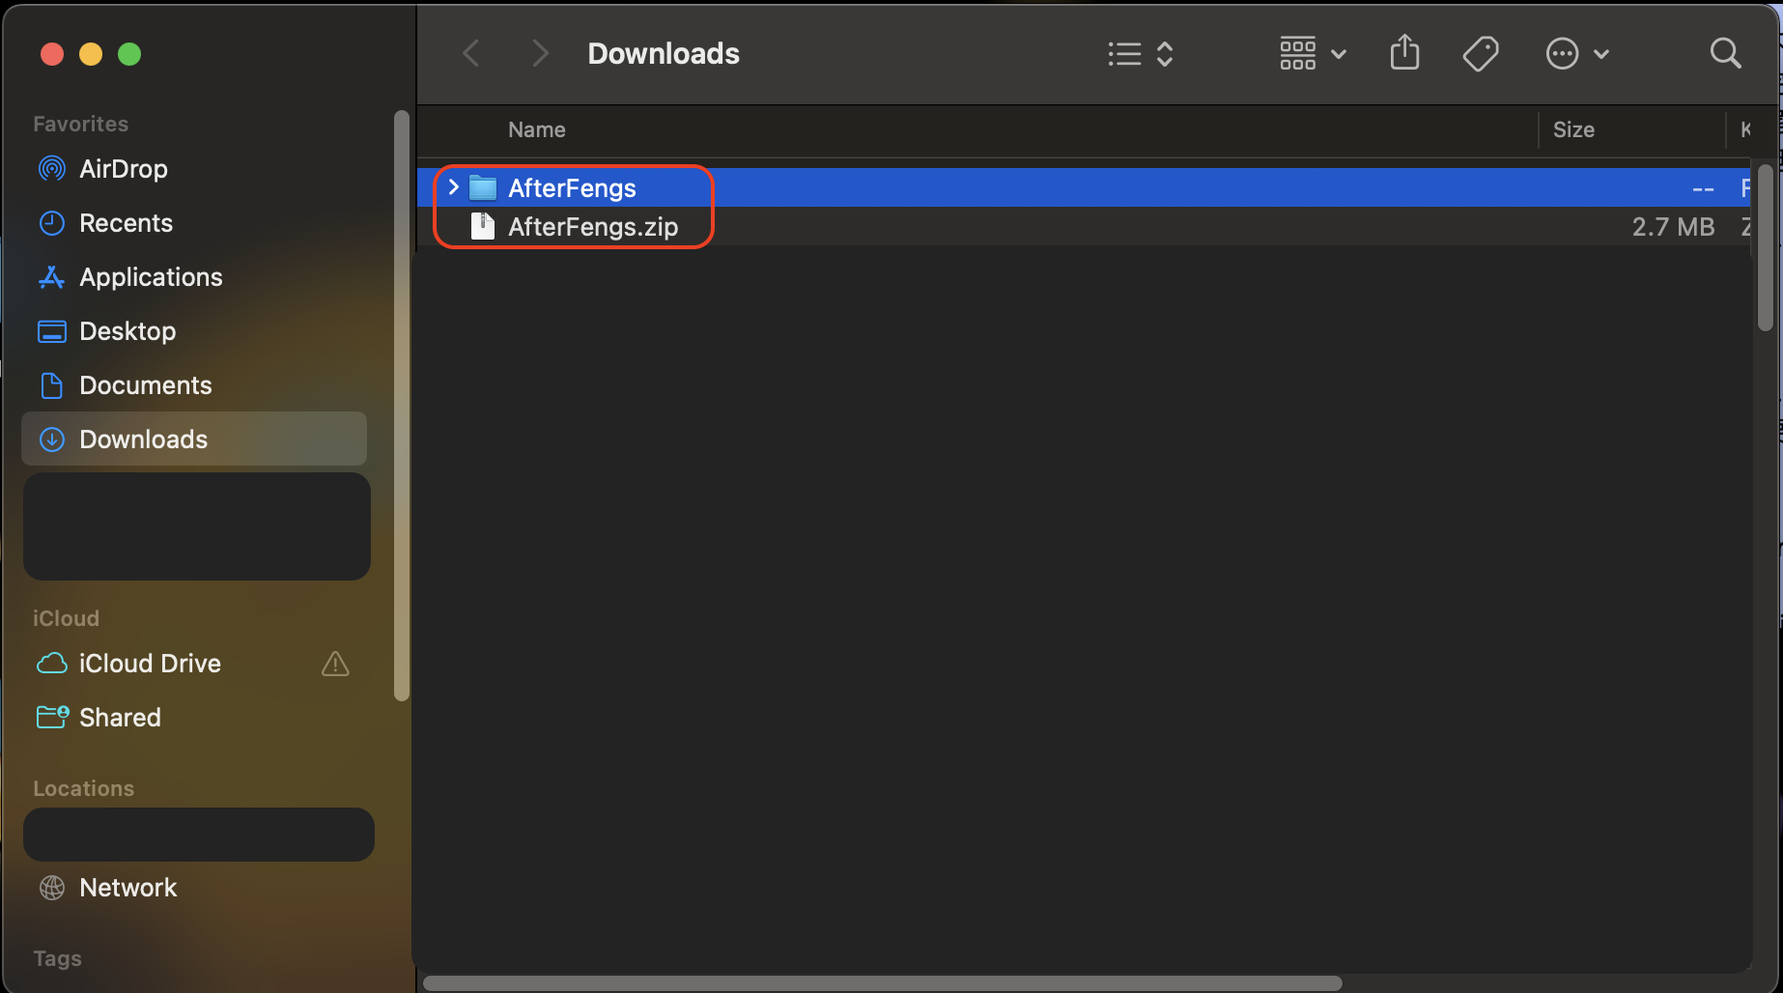The width and height of the screenshot is (1783, 993).
Task: Select Recents in the sidebar
Action: click(x=126, y=223)
